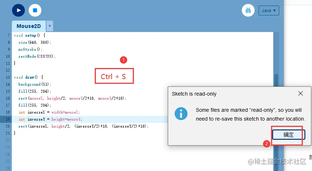Click the editor vertical scrollbar
This screenshot has height=171, width=312.
point(276,80)
